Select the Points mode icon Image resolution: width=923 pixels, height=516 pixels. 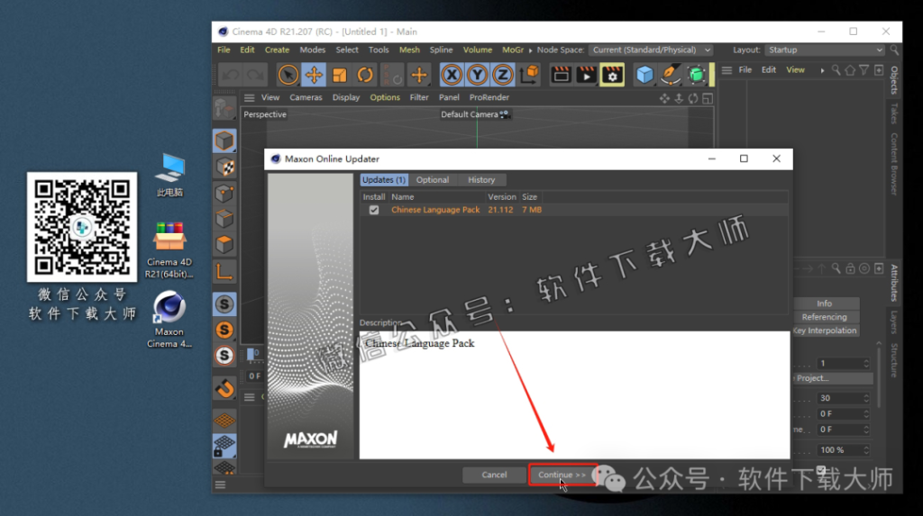[x=224, y=193]
